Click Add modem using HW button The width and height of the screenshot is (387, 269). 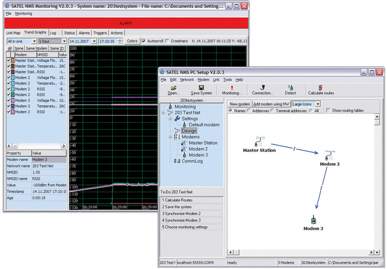pyautogui.click(x=271, y=104)
